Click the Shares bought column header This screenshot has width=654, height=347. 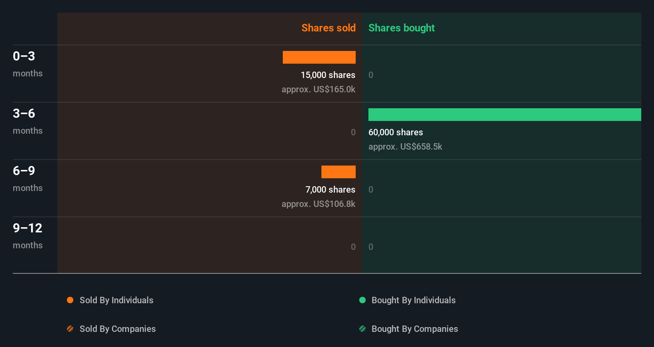click(x=401, y=28)
